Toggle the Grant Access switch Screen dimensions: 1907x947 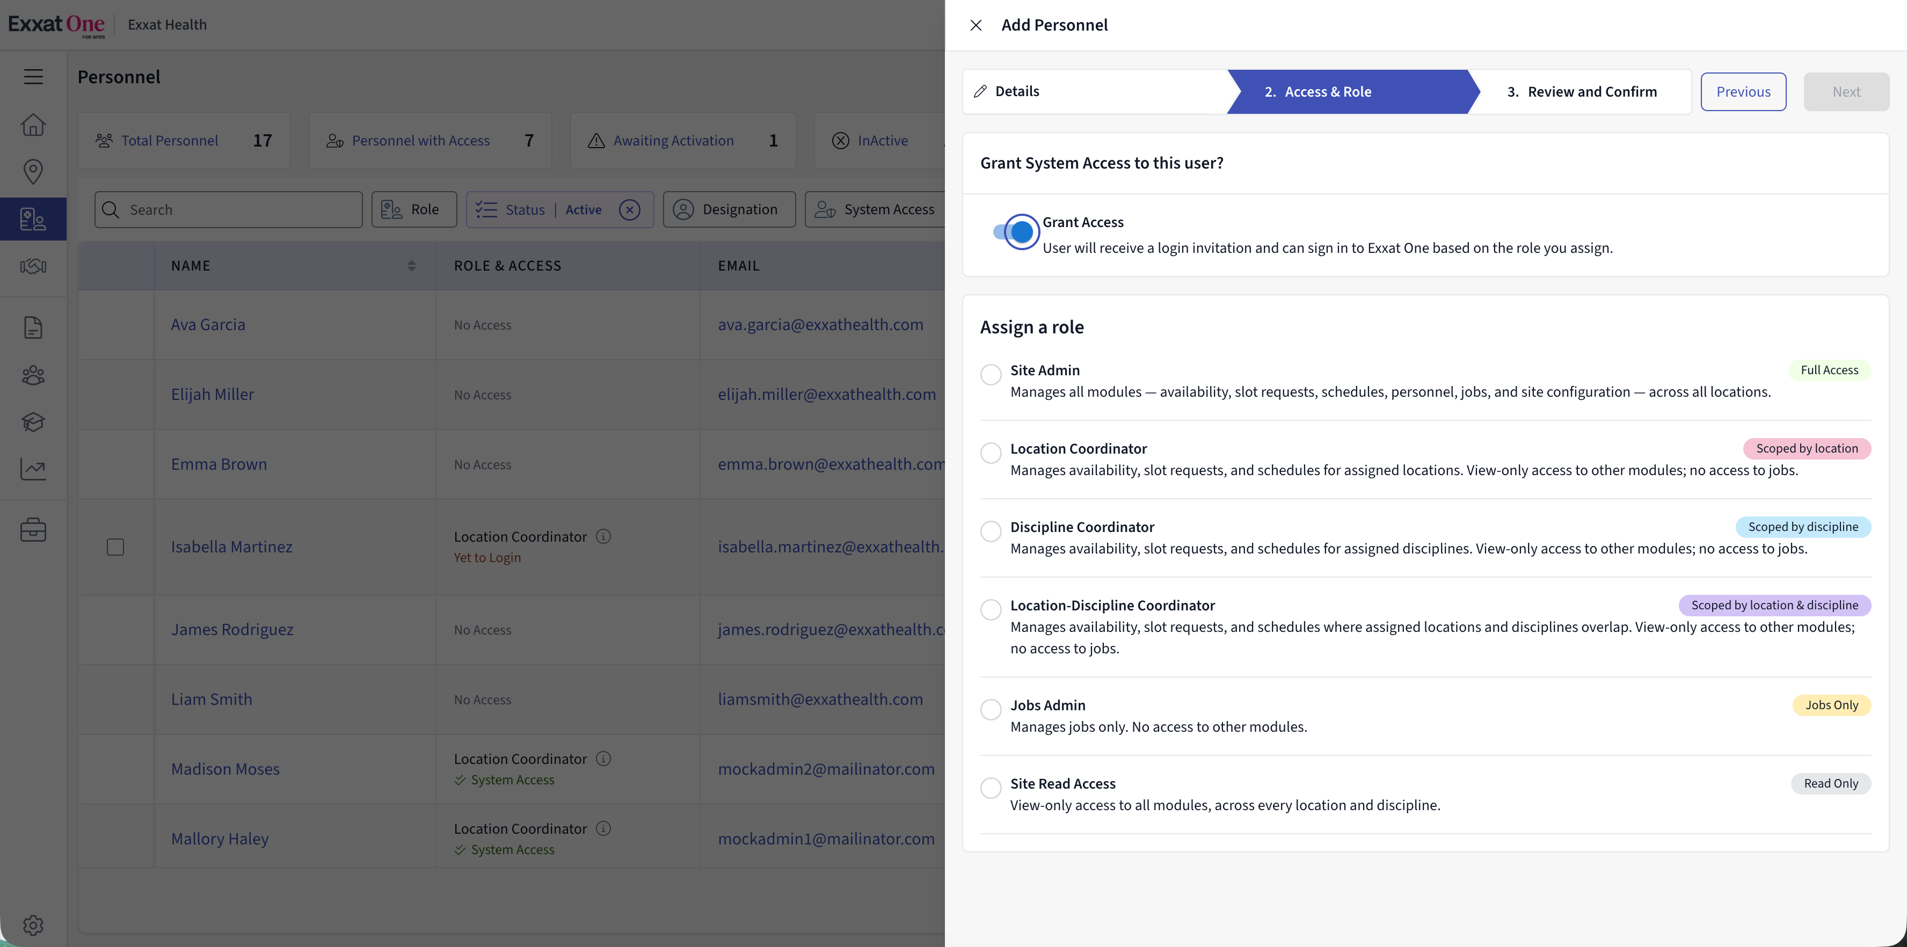(1015, 232)
